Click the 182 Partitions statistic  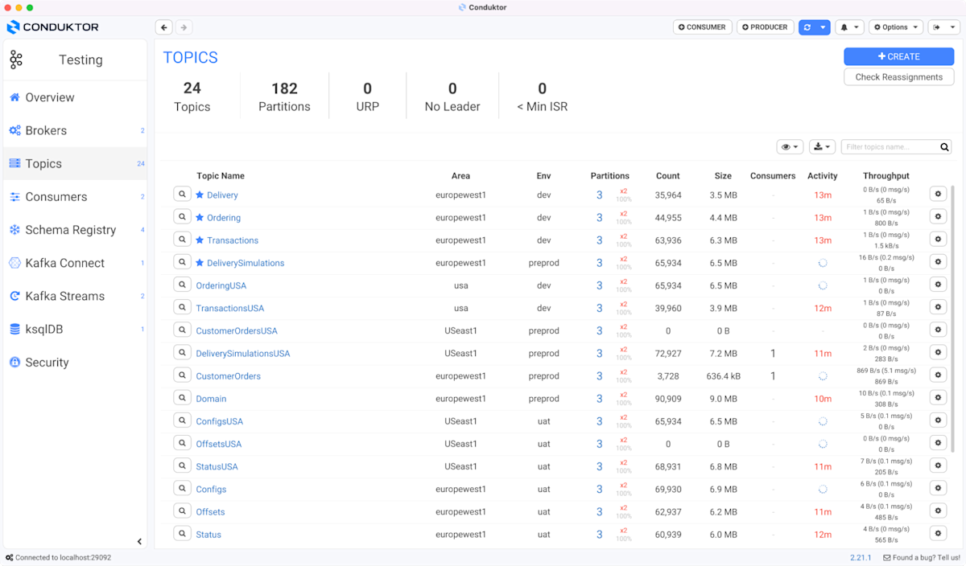click(x=284, y=96)
